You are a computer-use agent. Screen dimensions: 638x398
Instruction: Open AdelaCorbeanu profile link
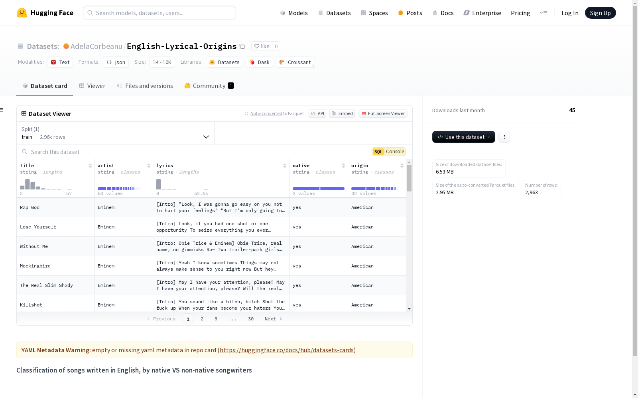click(96, 46)
